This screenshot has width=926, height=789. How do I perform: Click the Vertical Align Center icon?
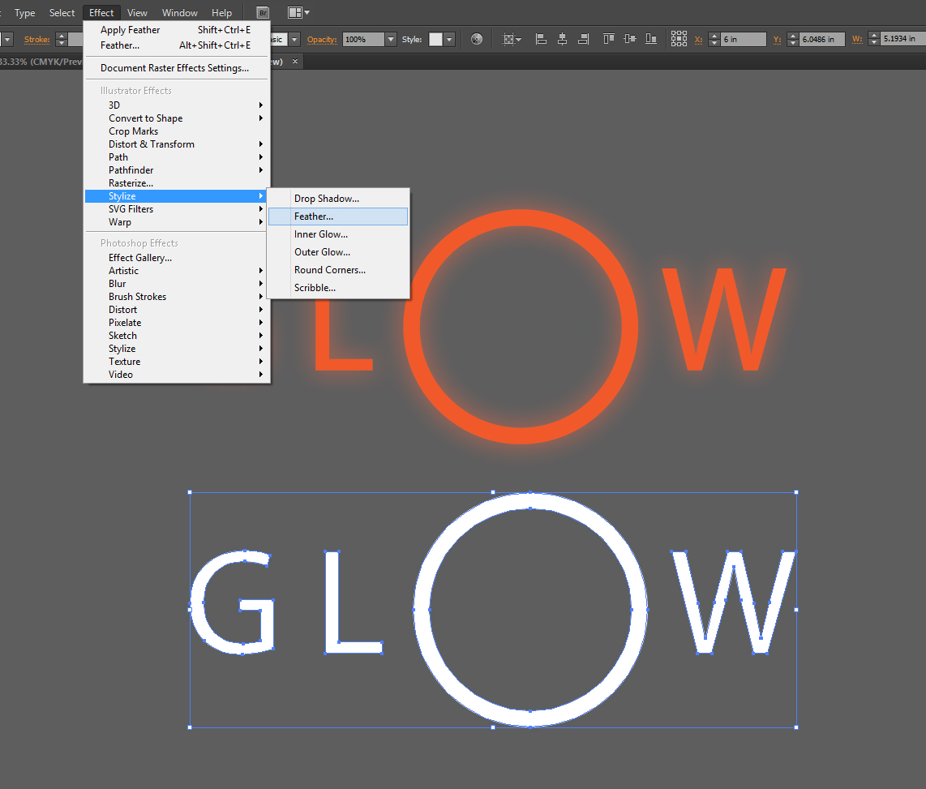(x=631, y=38)
